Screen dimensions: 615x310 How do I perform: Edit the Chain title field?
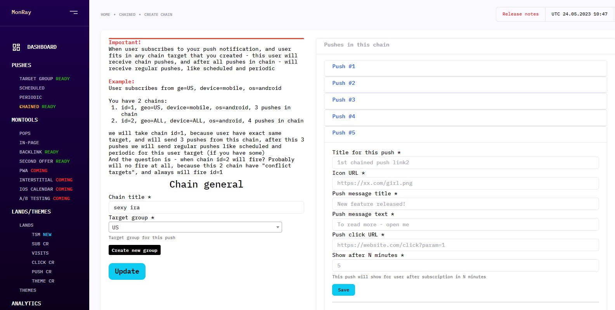(x=206, y=207)
